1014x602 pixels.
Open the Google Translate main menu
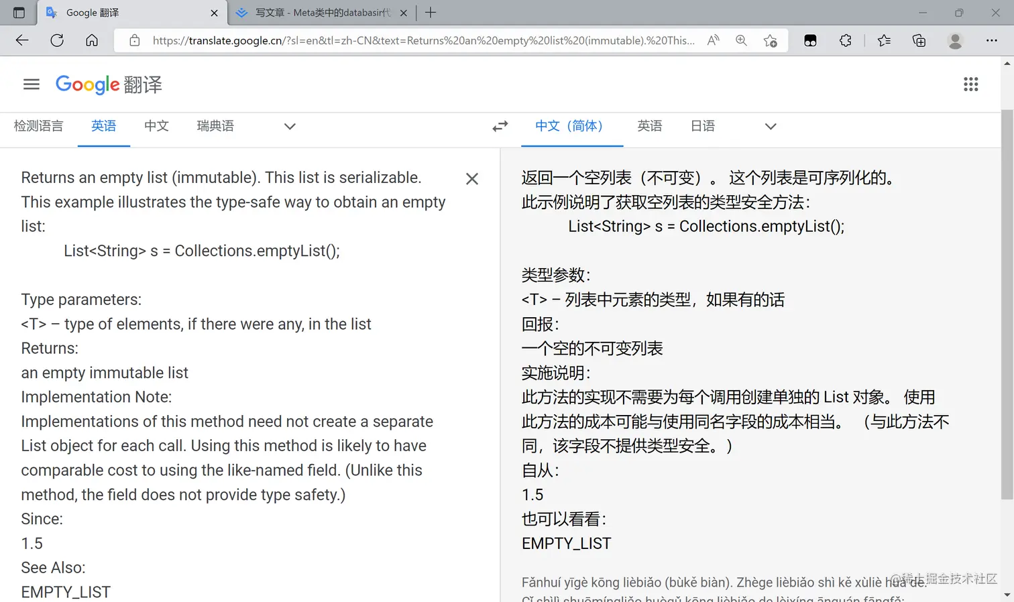point(32,84)
